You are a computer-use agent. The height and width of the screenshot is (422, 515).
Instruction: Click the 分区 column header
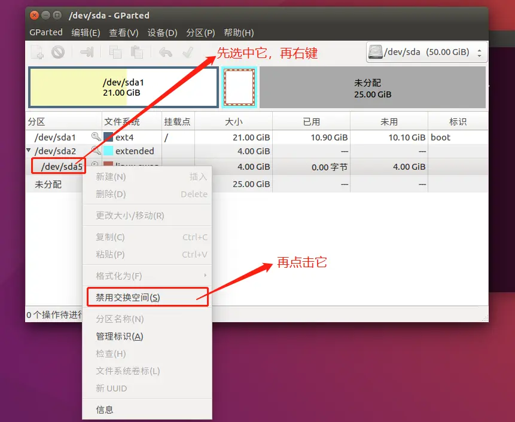pos(64,122)
